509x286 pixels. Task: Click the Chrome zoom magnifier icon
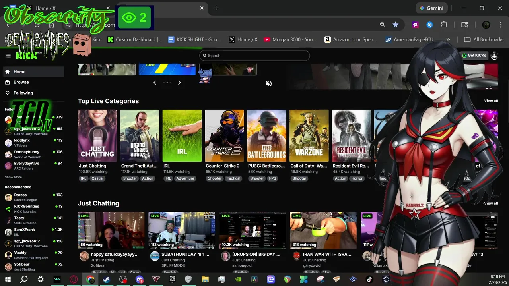[x=383, y=25]
